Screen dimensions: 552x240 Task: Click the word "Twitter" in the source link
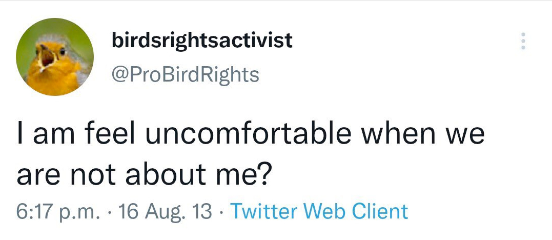click(x=263, y=211)
